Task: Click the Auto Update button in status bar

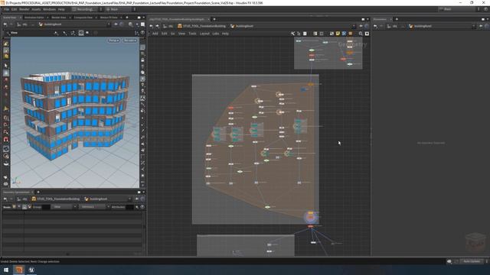Action: [x=472, y=261]
